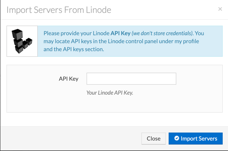
Task: Click the Linode cube logo
Action: [x=22, y=41]
